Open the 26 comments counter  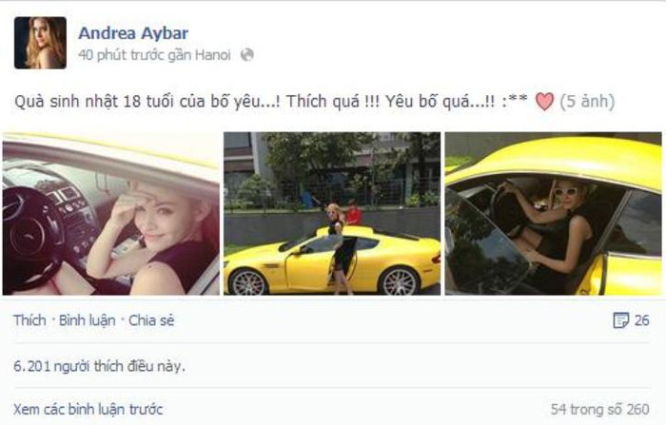click(x=642, y=320)
